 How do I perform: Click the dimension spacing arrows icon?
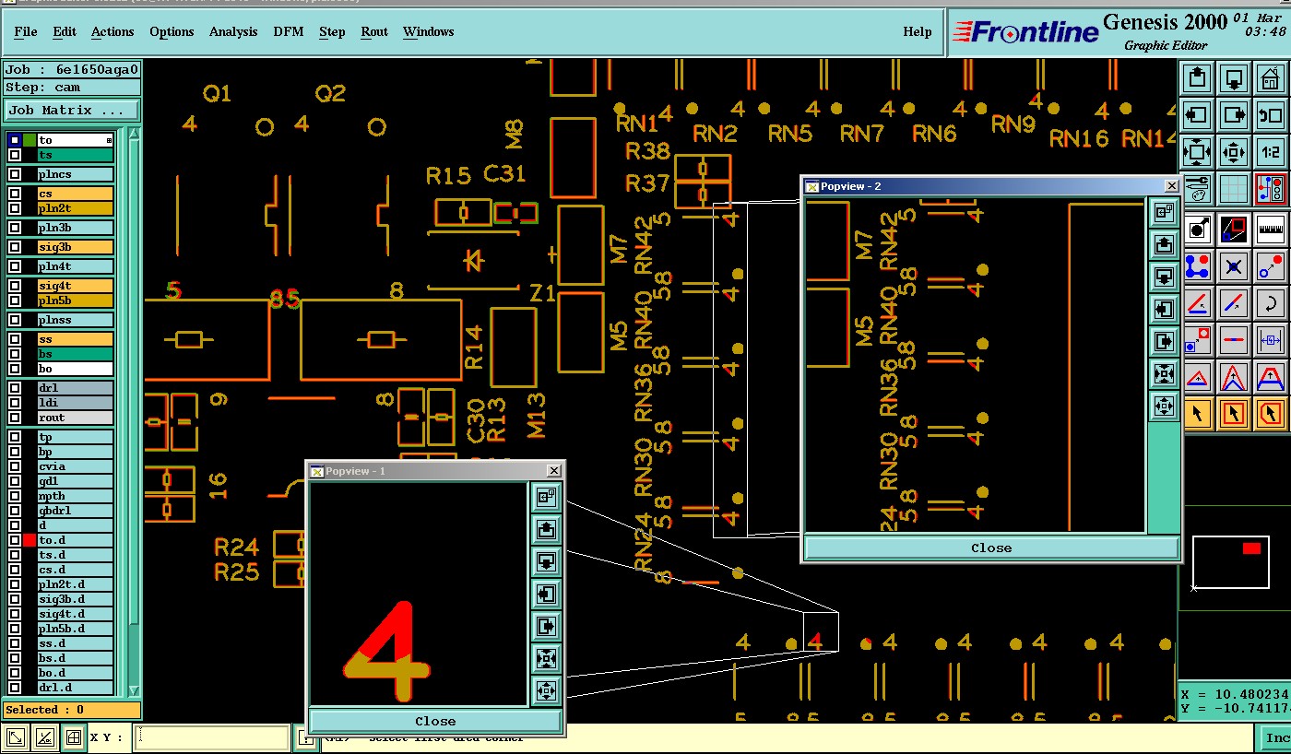tap(1271, 340)
